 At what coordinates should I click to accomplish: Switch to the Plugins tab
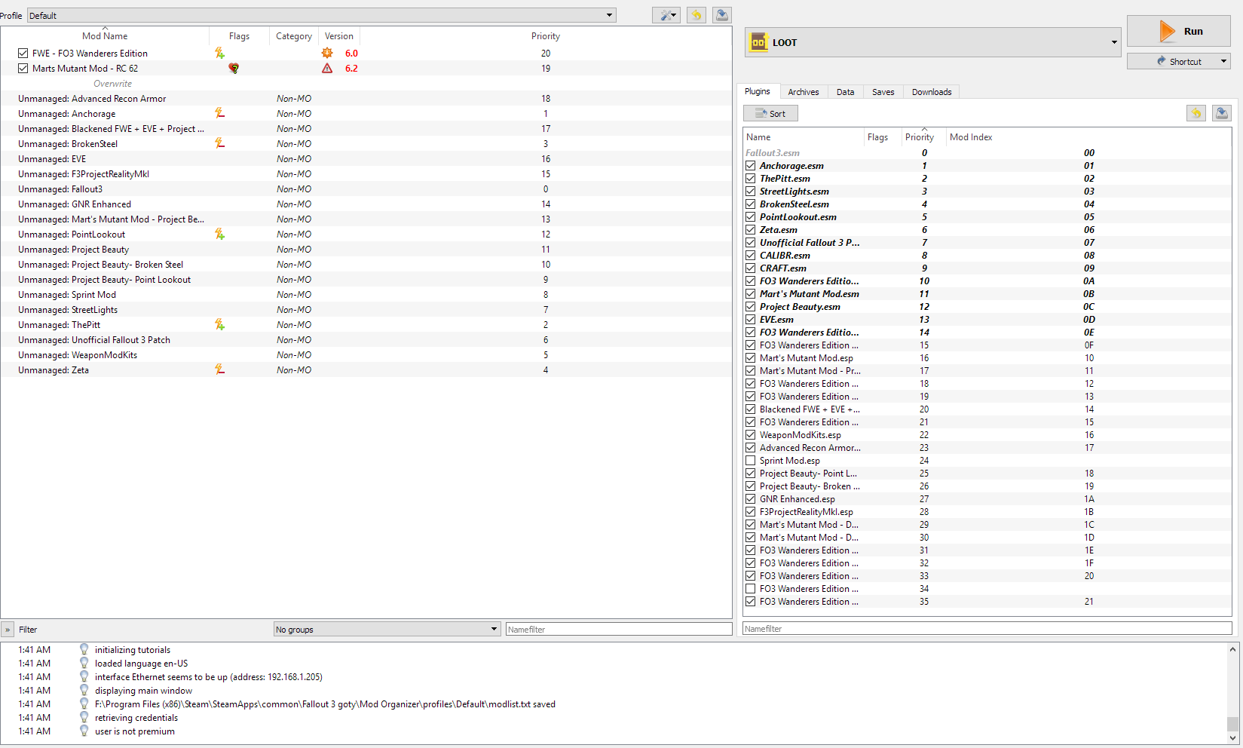coord(758,91)
